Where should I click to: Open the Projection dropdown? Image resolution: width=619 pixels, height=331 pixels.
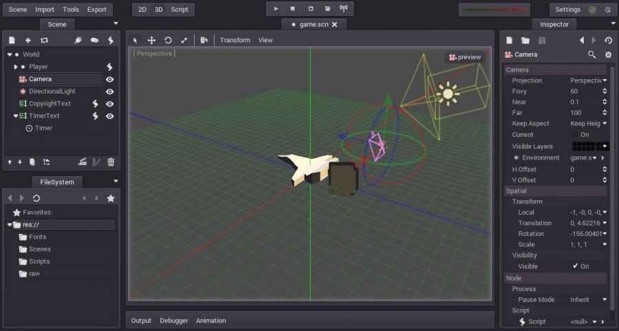(588, 81)
